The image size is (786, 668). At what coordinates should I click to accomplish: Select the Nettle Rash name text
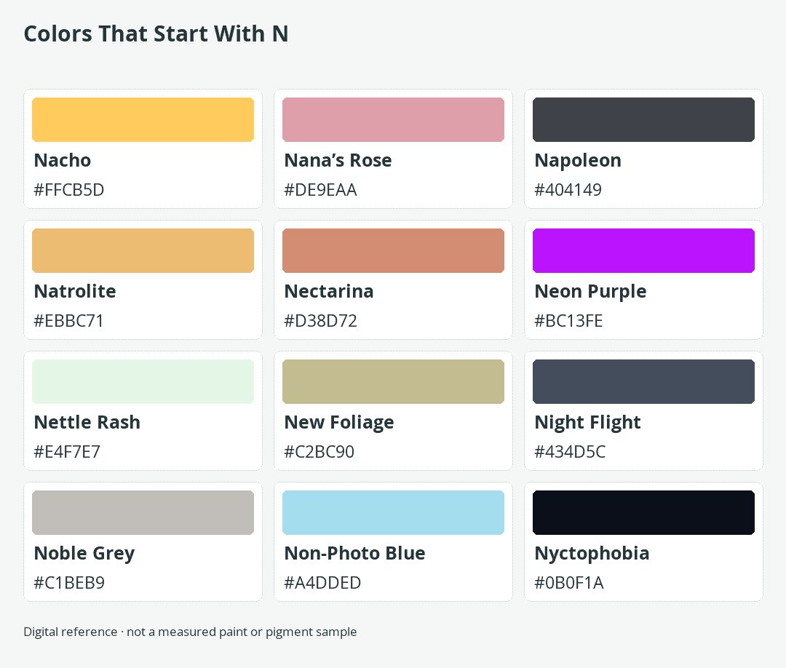coord(87,422)
